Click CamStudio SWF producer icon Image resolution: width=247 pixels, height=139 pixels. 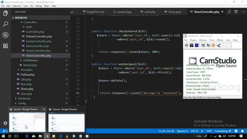coord(219,46)
